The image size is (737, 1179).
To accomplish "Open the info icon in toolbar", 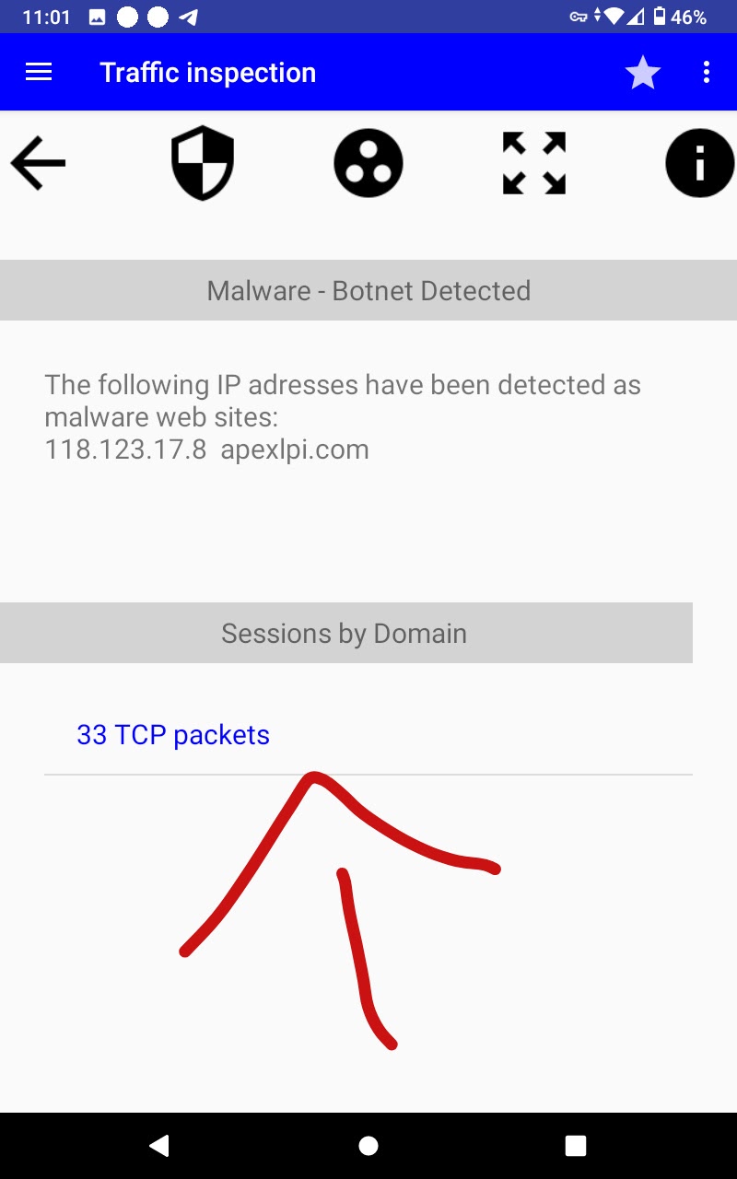I will tap(699, 164).
